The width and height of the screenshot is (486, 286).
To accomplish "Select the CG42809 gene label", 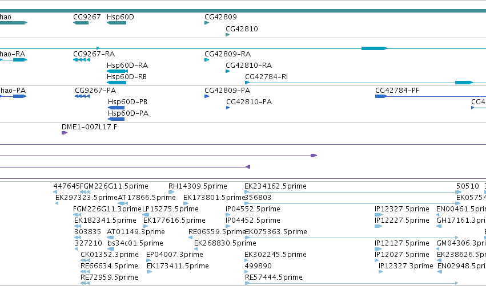I will pos(220,17).
